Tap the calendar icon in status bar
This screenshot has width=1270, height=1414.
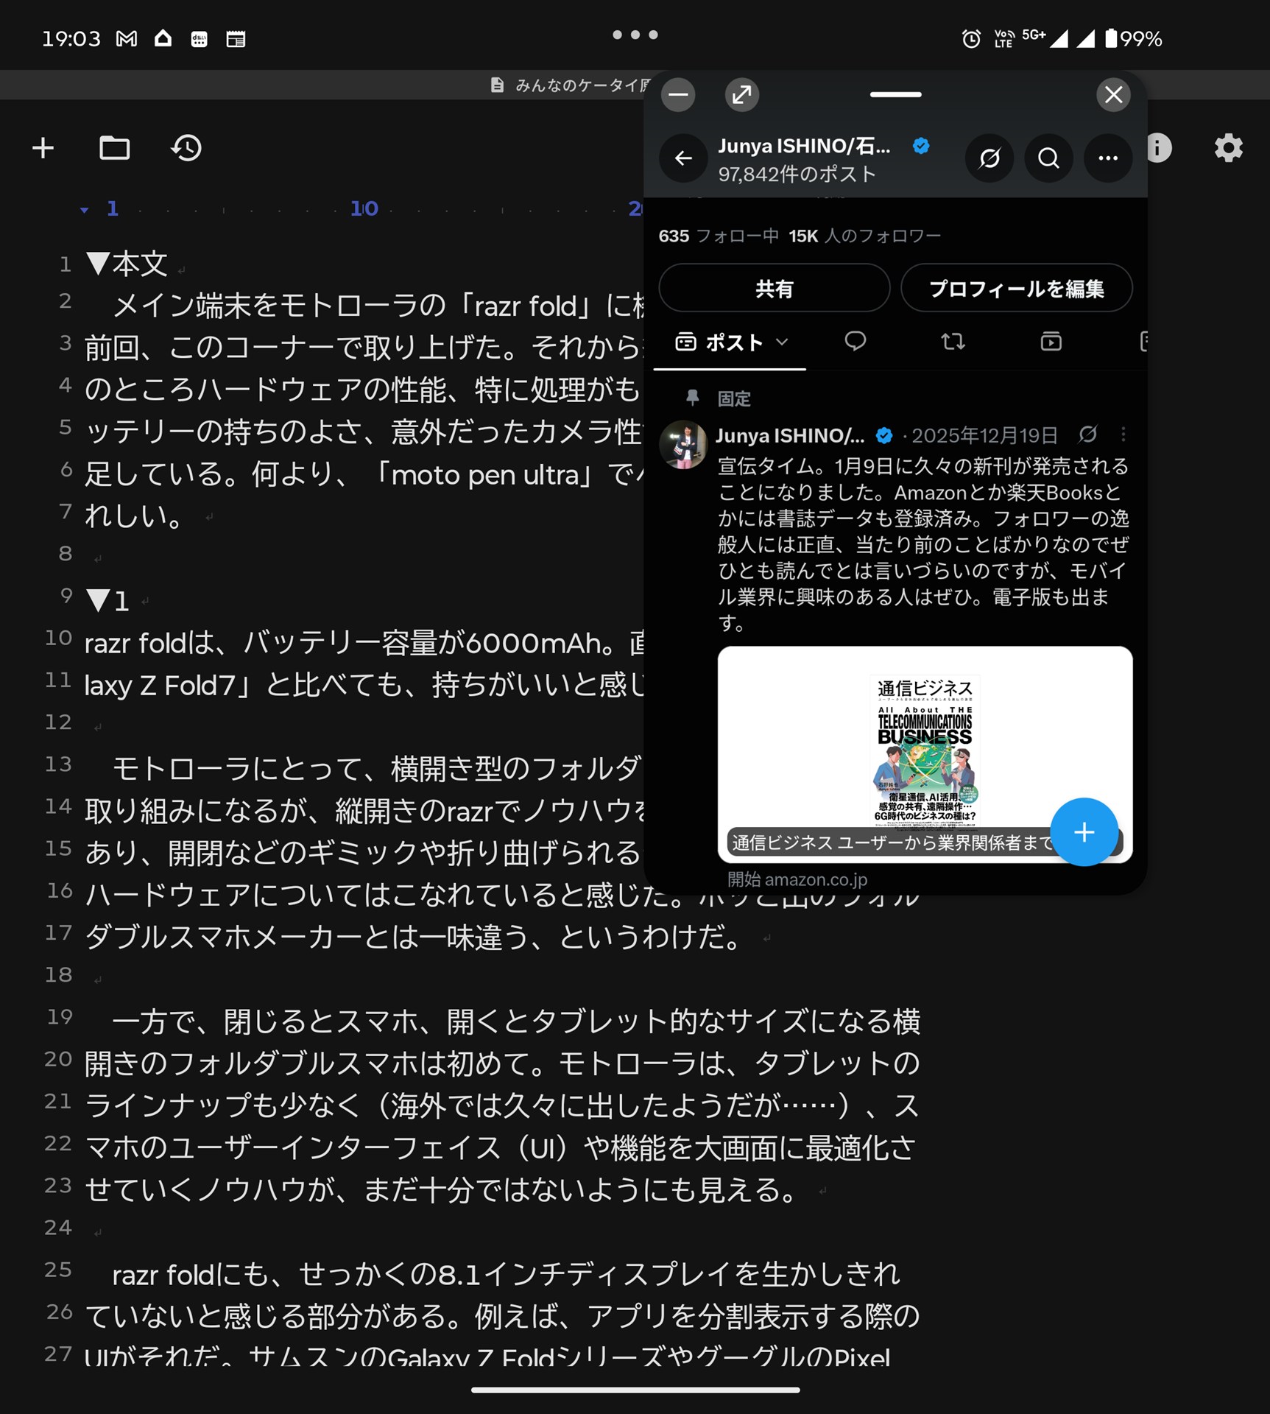tap(236, 38)
